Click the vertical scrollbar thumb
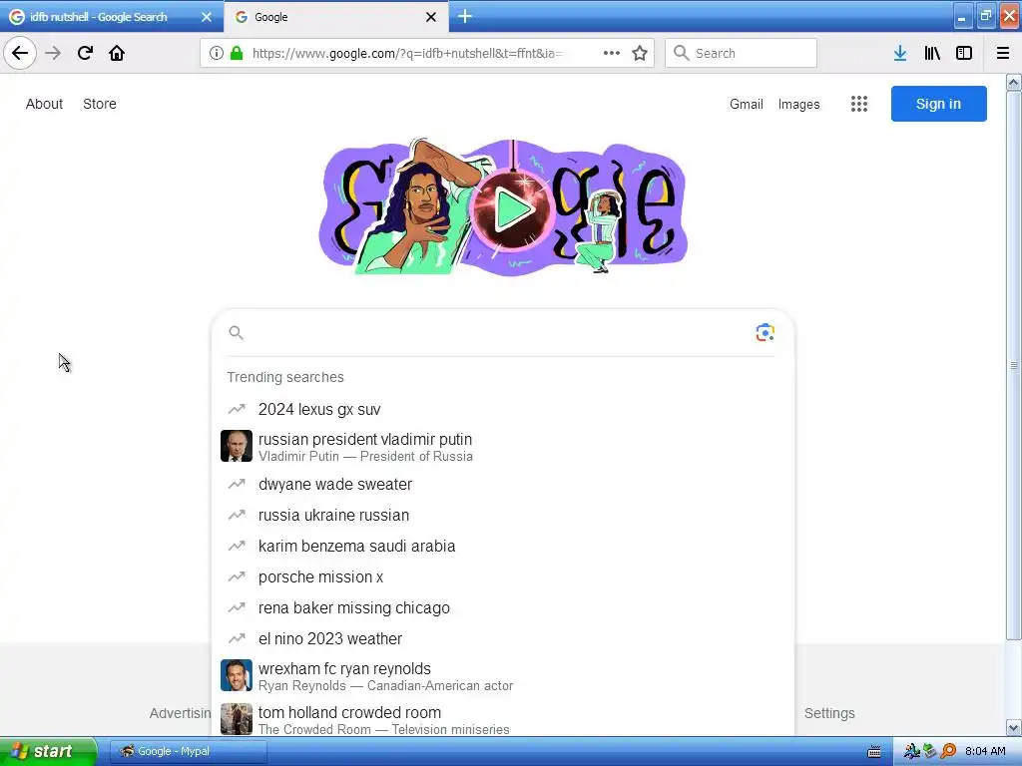The height and width of the screenshot is (766, 1022). [x=1014, y=365]
